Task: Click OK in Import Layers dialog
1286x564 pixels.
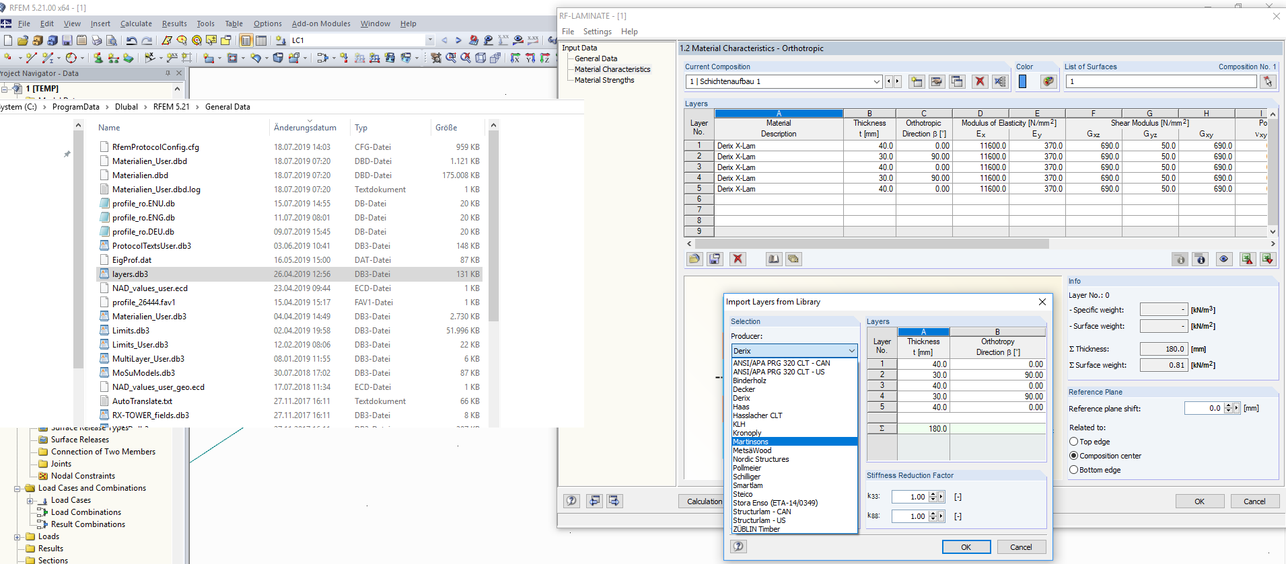Action: tap(966, 547)
